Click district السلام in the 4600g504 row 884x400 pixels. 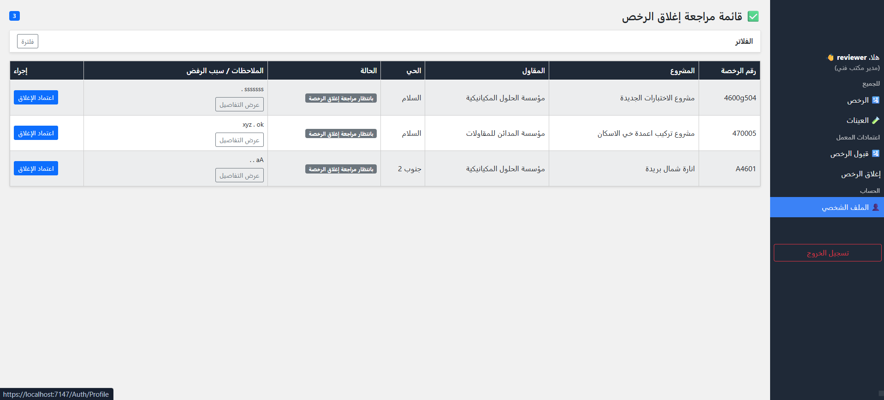coord(411,98)
